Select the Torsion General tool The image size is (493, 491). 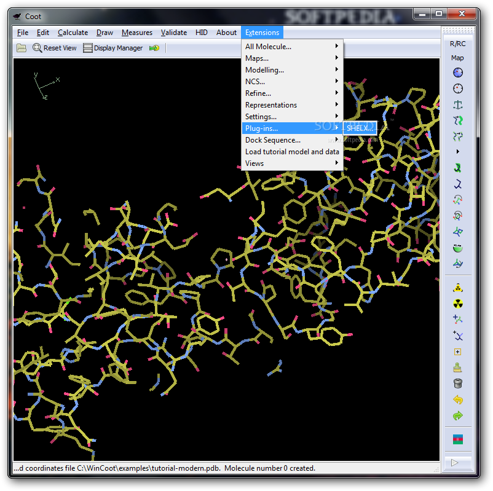click(x=458, y=216)
